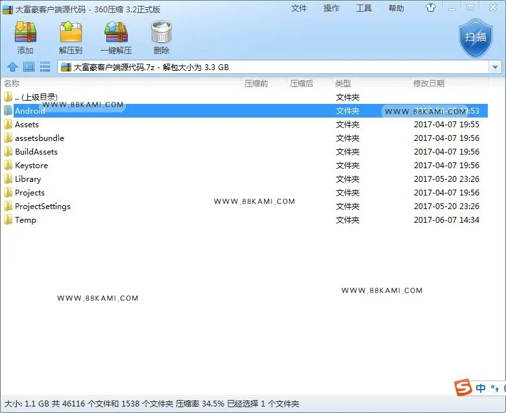Click the 添加 (Add) toolbar icon

[x=25, y=32]
